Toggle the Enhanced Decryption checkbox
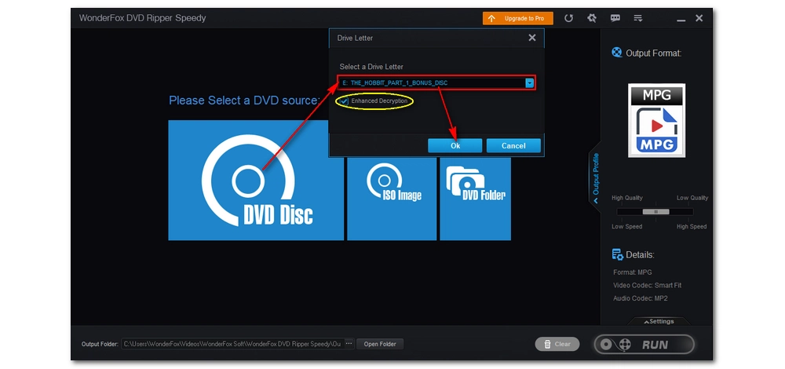This screenshot has height=369, width=785. (344, 101)
